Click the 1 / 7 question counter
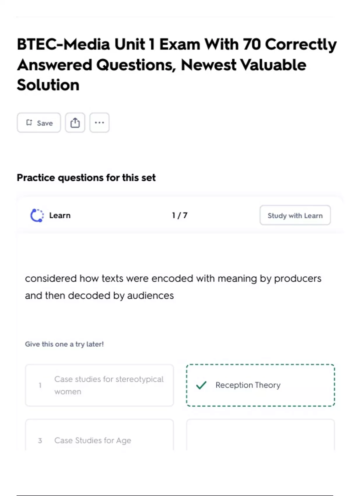 tap(180, 215)
